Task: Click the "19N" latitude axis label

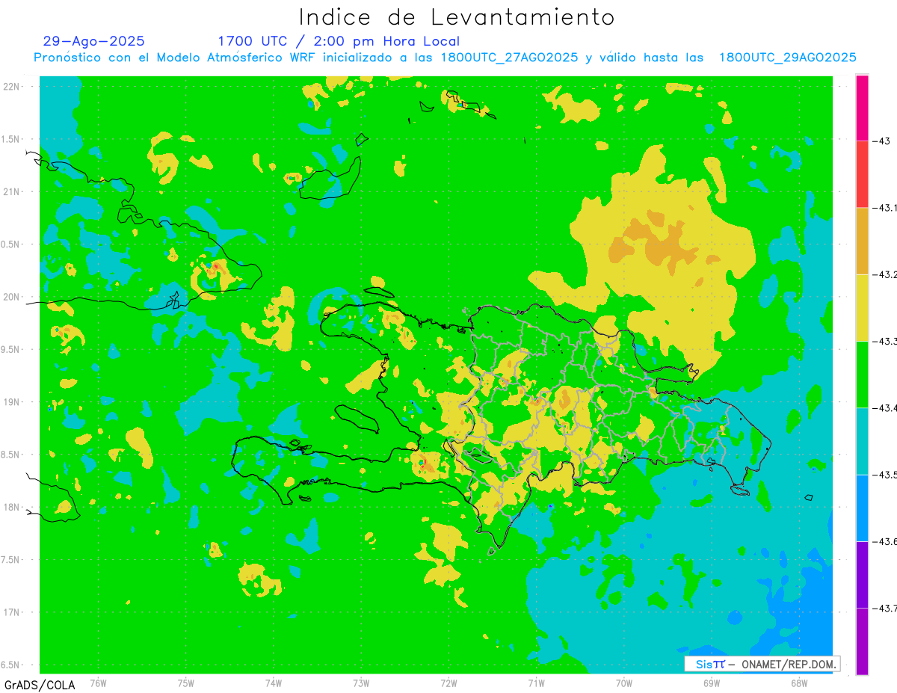Action: (11, 401)
